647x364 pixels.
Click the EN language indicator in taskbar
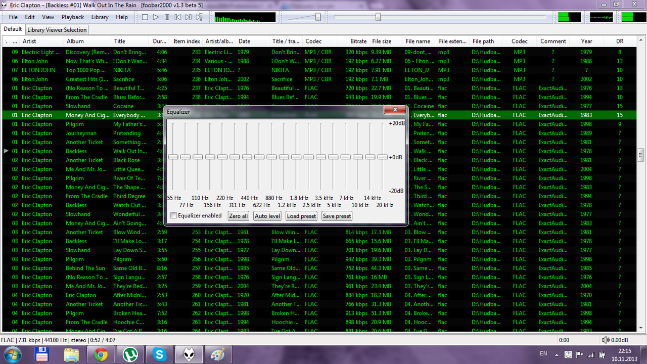point(544,353)
